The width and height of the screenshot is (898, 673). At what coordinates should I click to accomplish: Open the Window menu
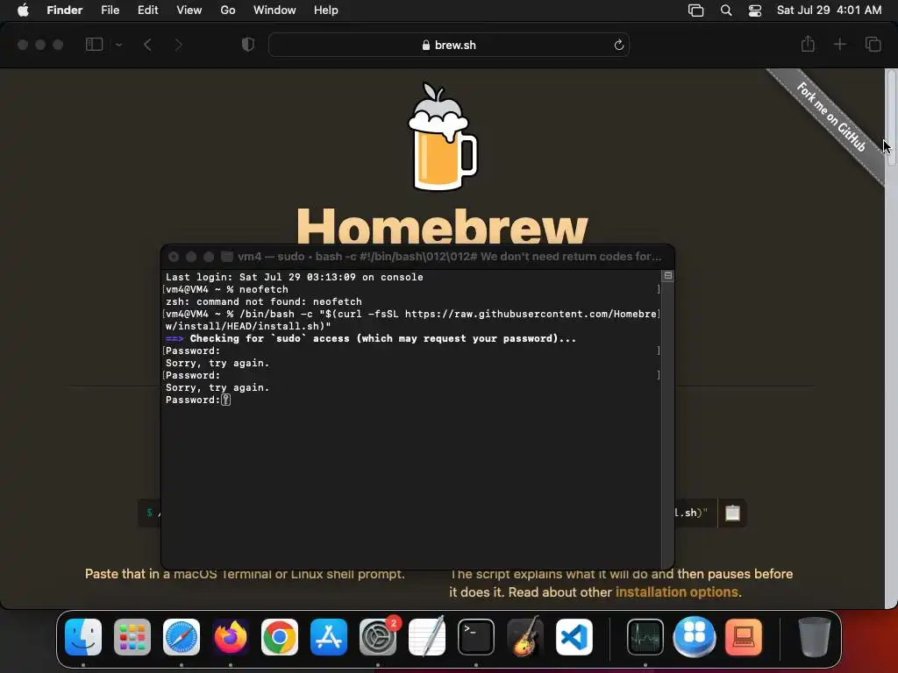tap(274, 11)
